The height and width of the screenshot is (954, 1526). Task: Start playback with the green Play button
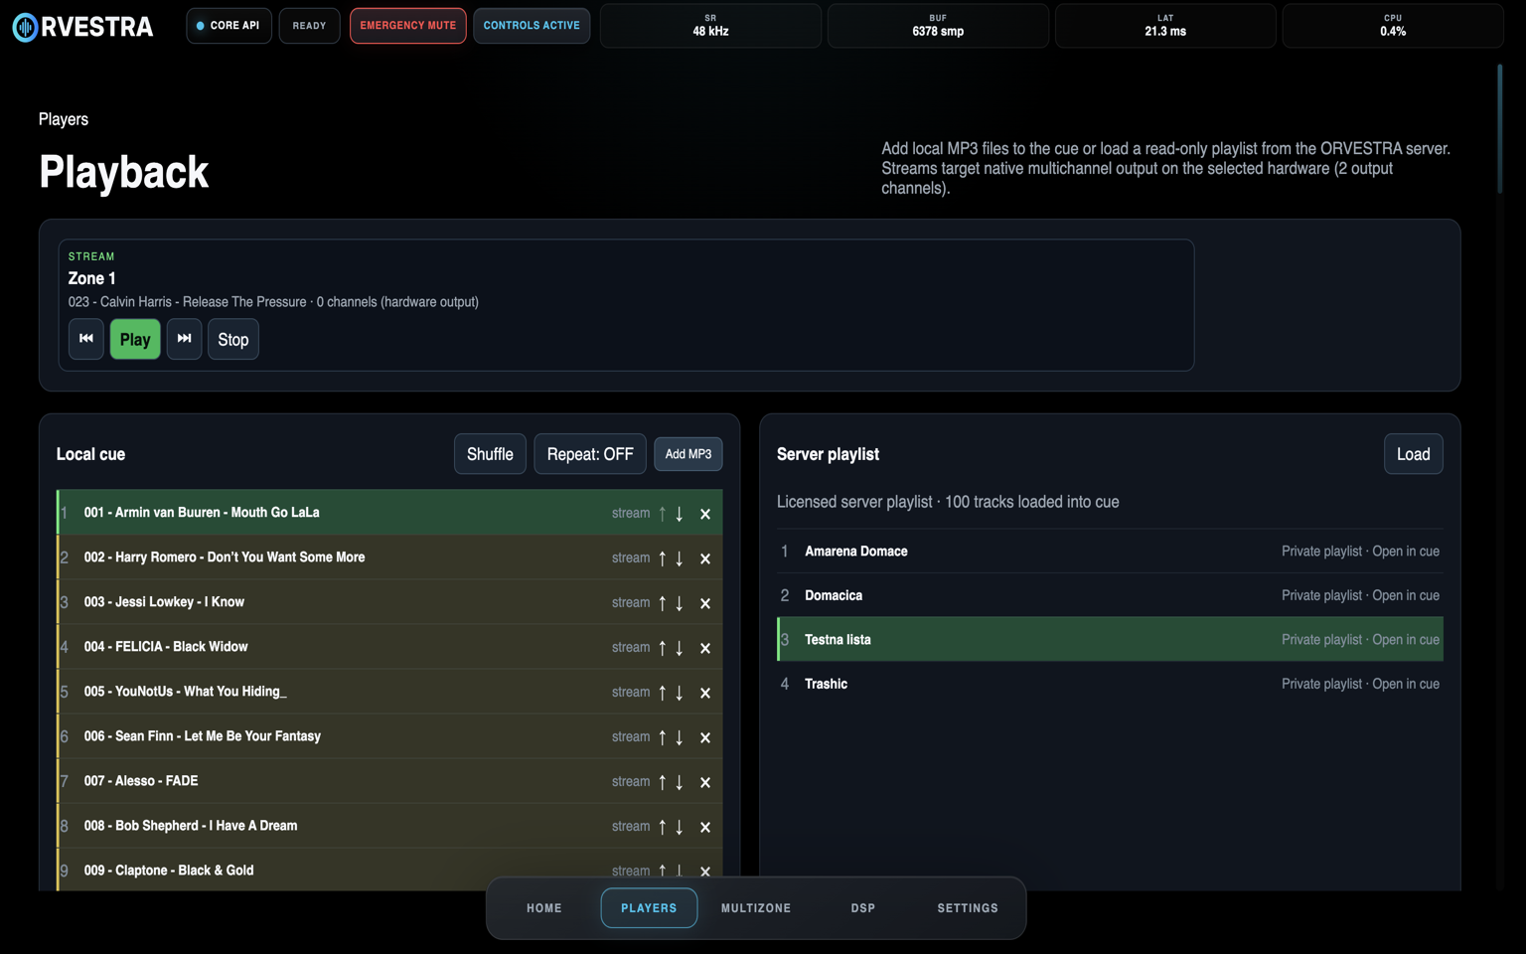click(x=135, y=339)
